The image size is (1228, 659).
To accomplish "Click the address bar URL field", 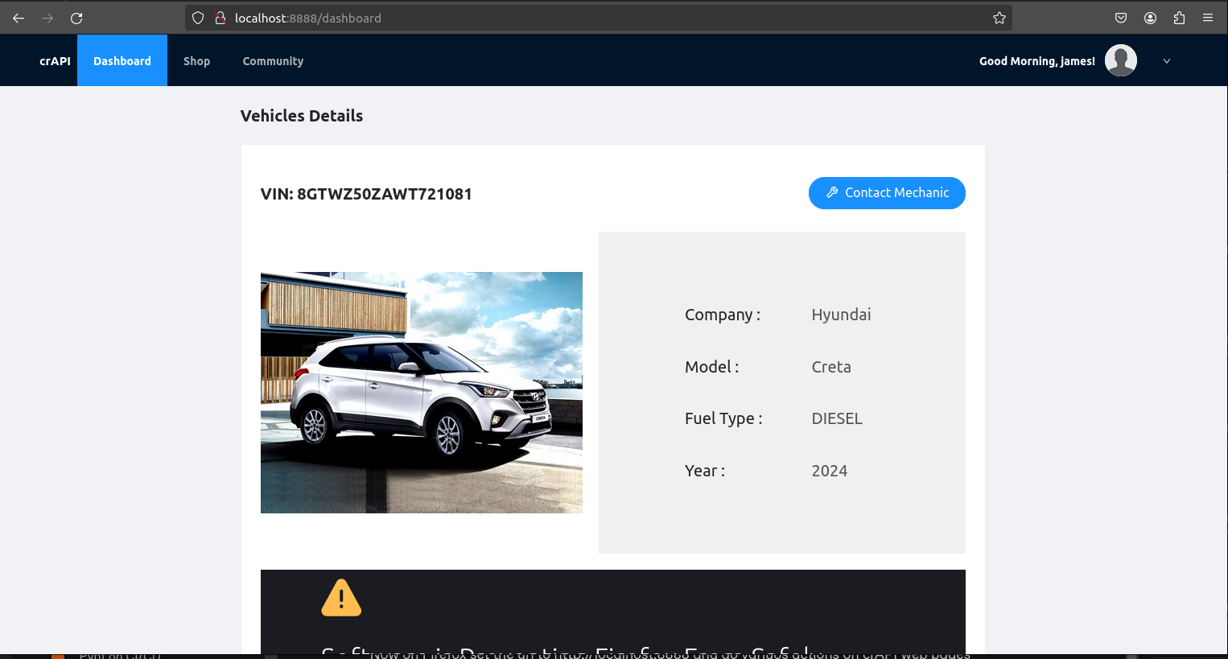I will pos(563,18).
